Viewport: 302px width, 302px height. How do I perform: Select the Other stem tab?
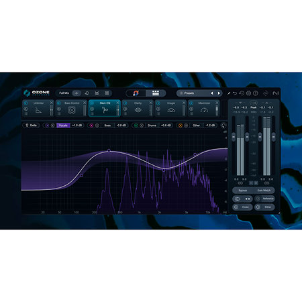point(196,125)
